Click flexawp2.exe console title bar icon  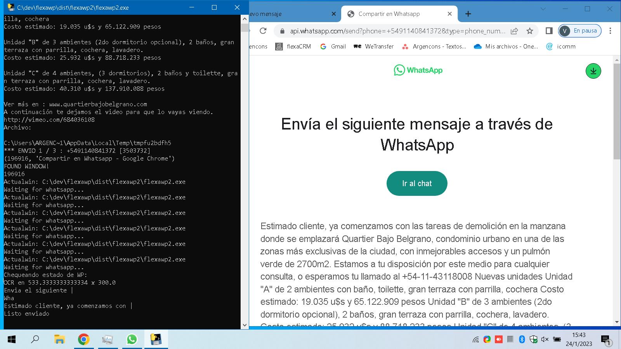click(x=10, y=7)
